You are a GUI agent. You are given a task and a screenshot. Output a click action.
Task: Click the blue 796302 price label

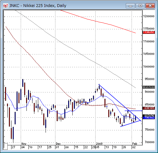point(149,118)
